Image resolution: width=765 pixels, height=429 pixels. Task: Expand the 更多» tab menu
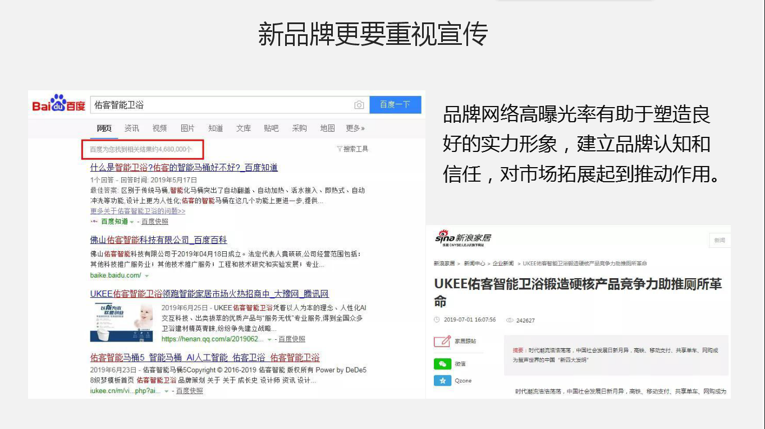[x=355, y=128]
